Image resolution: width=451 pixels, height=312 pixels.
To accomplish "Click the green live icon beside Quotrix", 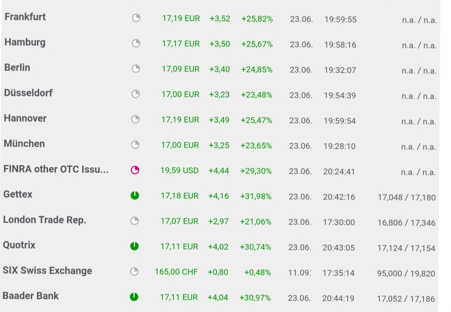I will 134,246.
